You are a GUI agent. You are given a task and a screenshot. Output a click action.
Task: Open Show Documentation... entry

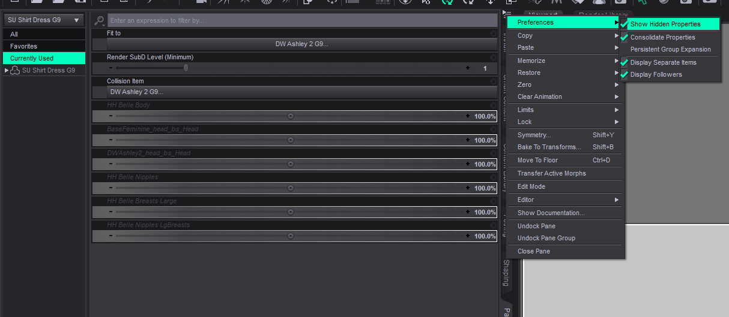coord(566,213)
